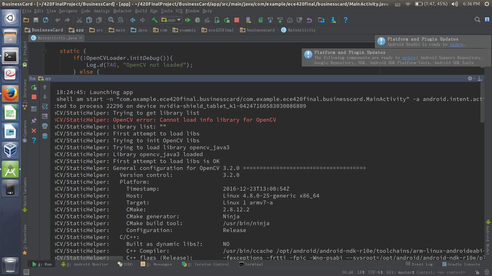Screen dimensions: 492x276
Task: Open the File menu
Action: point(27,11)
